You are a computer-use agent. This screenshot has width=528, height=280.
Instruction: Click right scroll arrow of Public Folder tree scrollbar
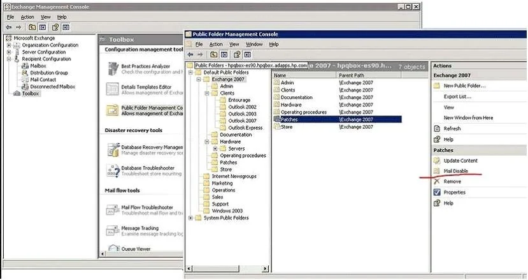tap(266, 269)
